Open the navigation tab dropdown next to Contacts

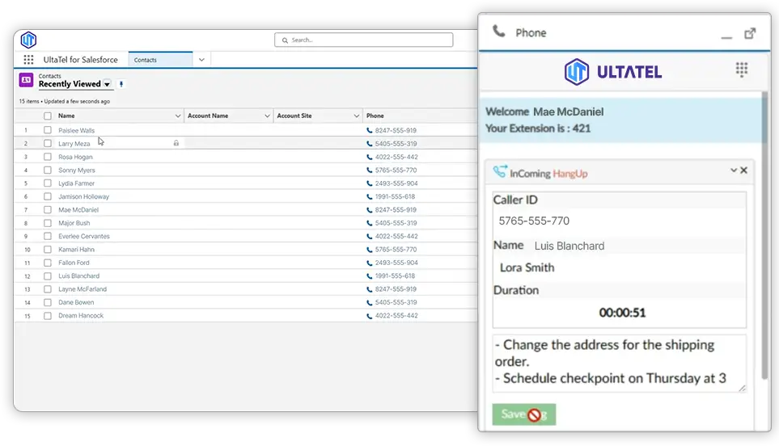click(201, 60)
